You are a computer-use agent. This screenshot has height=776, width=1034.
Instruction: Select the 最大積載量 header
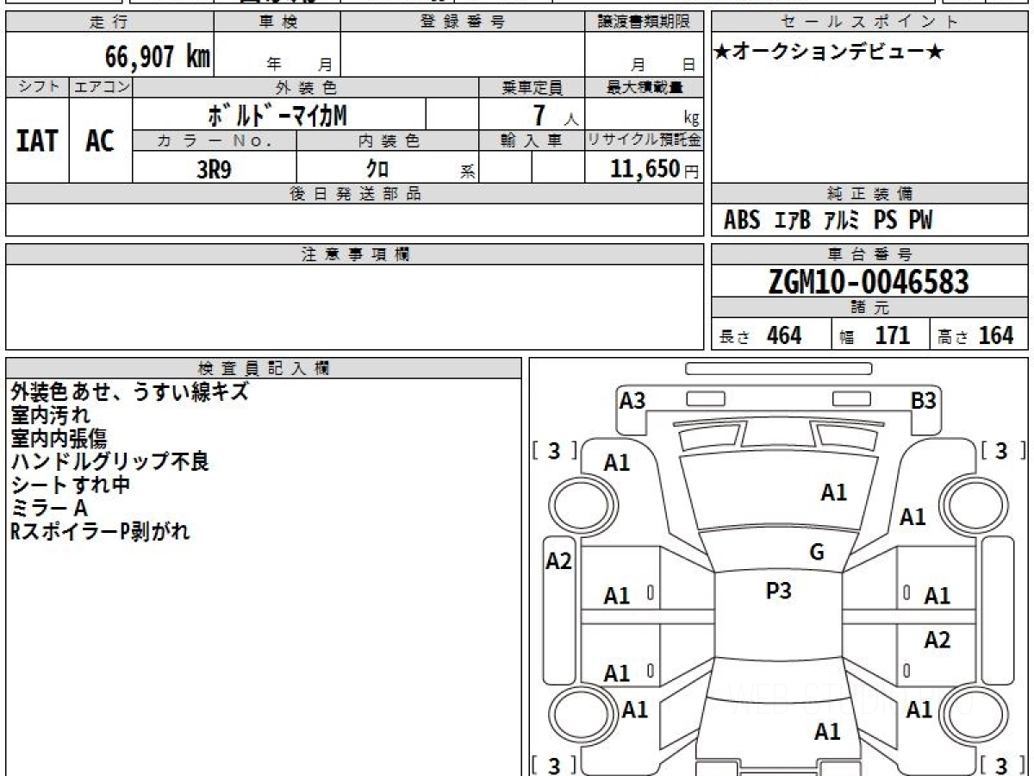pos(645,87)
